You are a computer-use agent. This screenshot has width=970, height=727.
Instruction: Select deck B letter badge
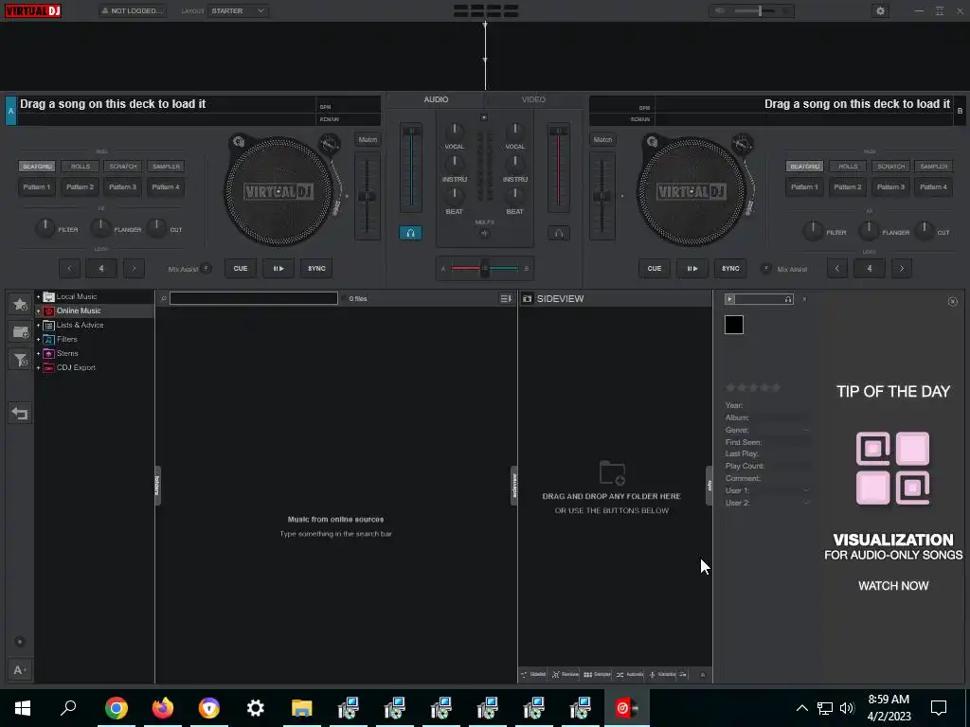(960, 111)
